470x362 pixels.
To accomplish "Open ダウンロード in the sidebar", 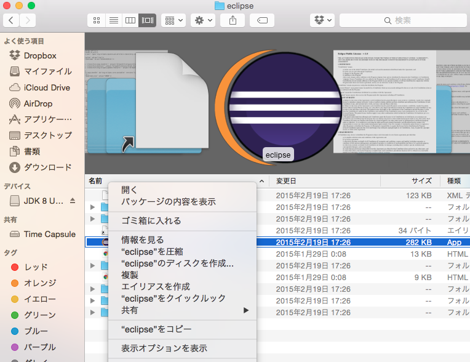I will pyautogui.click(x=40, y=167).
